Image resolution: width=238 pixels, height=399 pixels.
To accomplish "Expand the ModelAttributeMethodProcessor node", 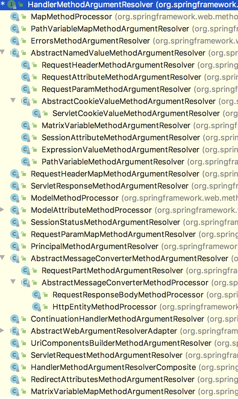I will pos(2,209).
